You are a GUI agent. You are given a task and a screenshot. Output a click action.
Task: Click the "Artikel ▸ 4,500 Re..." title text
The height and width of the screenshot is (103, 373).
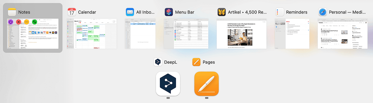[x=247, y=12]
